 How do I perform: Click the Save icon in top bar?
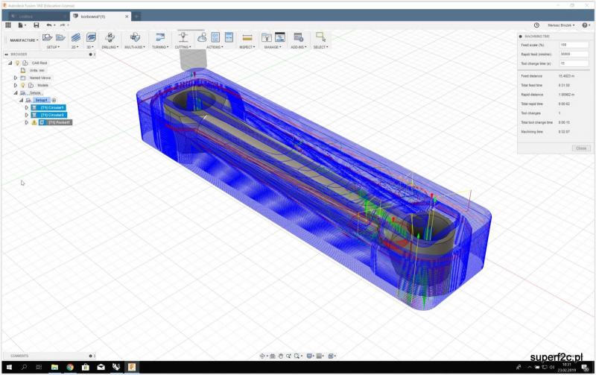[36, 25]
